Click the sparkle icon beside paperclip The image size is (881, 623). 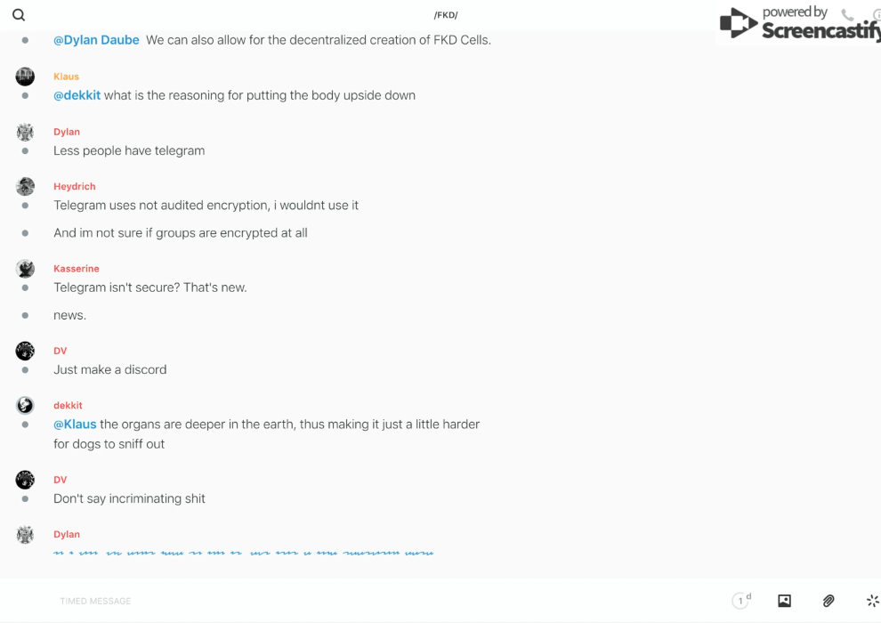click(872, 601)
